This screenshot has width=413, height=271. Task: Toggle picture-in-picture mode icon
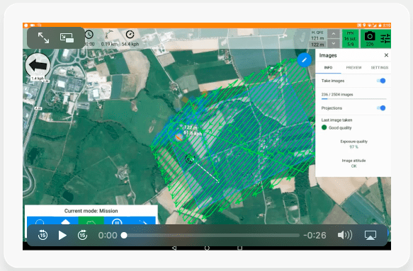coord(67,38)
